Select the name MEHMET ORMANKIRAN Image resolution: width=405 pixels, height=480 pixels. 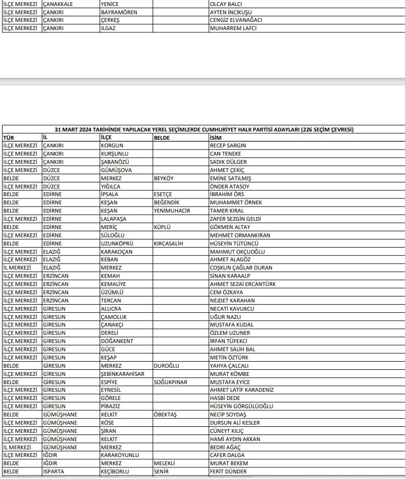(240, 236)
